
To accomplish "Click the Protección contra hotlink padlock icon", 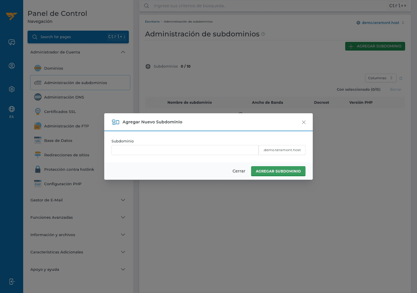I will 38,169.
